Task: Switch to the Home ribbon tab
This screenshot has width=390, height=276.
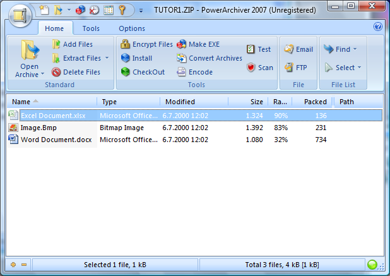Action: 54,28
